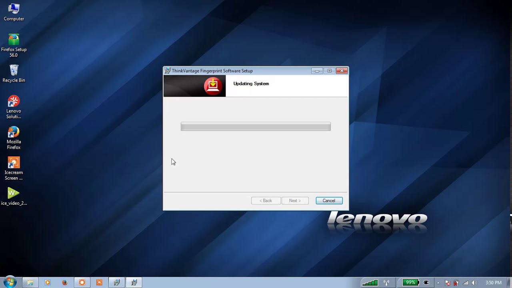Minimize the Fingerprint Software Setup window
The image size is (512, 288).
[x=317, y=71]
